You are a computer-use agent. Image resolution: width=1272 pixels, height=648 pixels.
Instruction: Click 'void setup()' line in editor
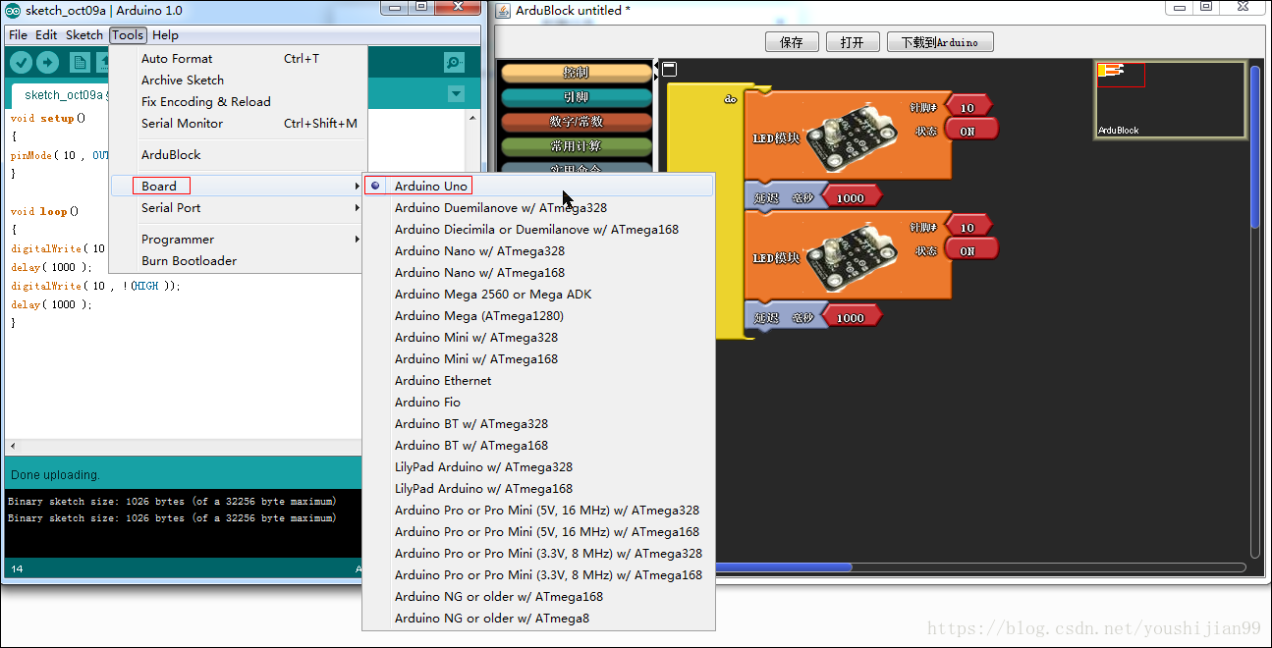(48, 118)
